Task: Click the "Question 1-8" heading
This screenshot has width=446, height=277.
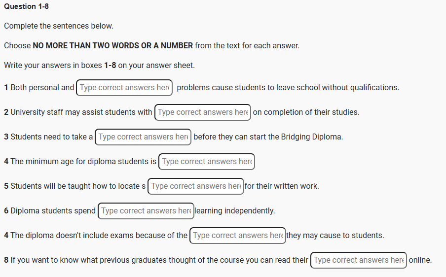Action: pos(26,6)
